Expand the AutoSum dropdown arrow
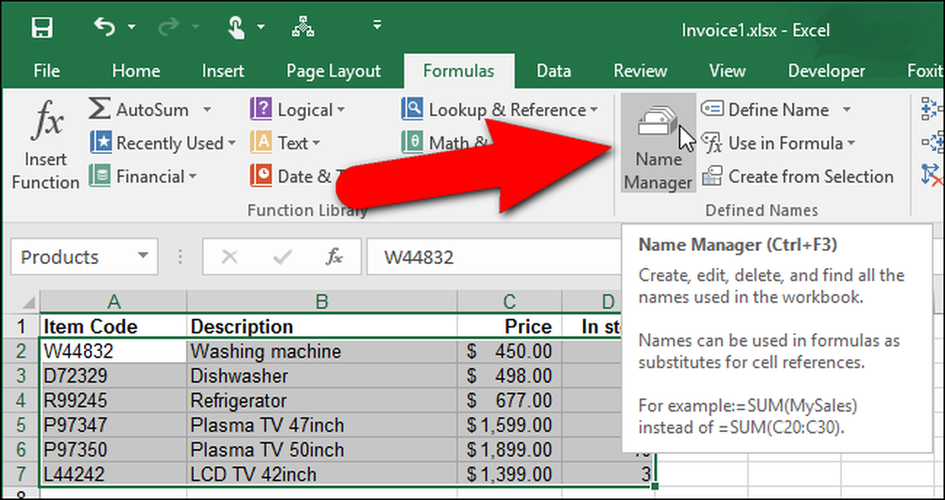This screenshot has width=945, height=500. click(207, 109)
